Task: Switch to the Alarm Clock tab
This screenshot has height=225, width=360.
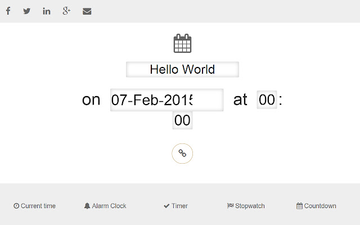Action: (x=109, y=206)
